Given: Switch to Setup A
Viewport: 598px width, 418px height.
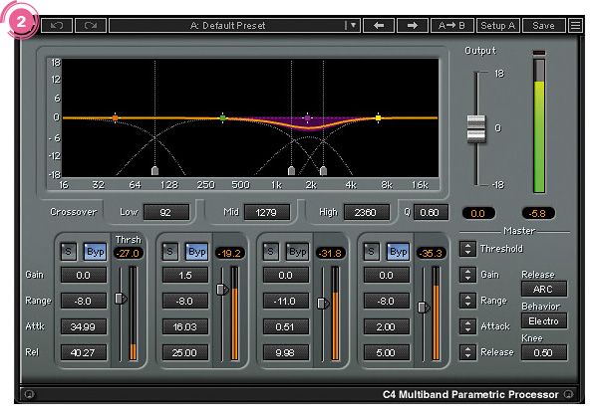Looking at the screenshot, I should pyautogui.click(x=497, y=26).
